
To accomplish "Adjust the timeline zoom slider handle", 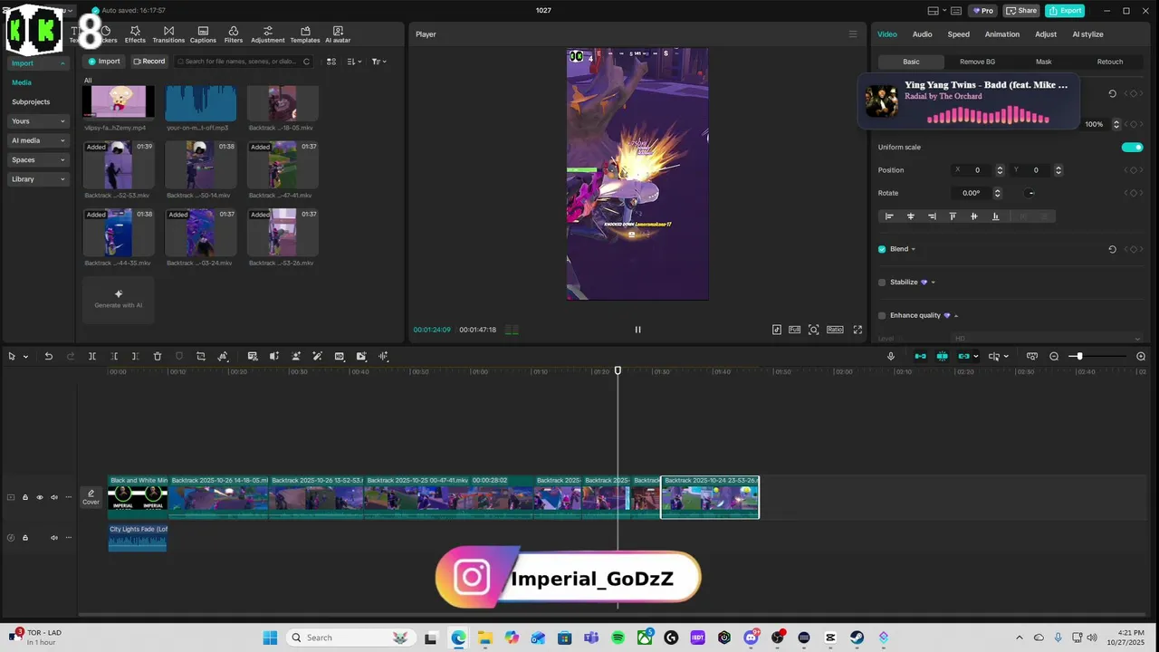I will tap(1079, 357).
